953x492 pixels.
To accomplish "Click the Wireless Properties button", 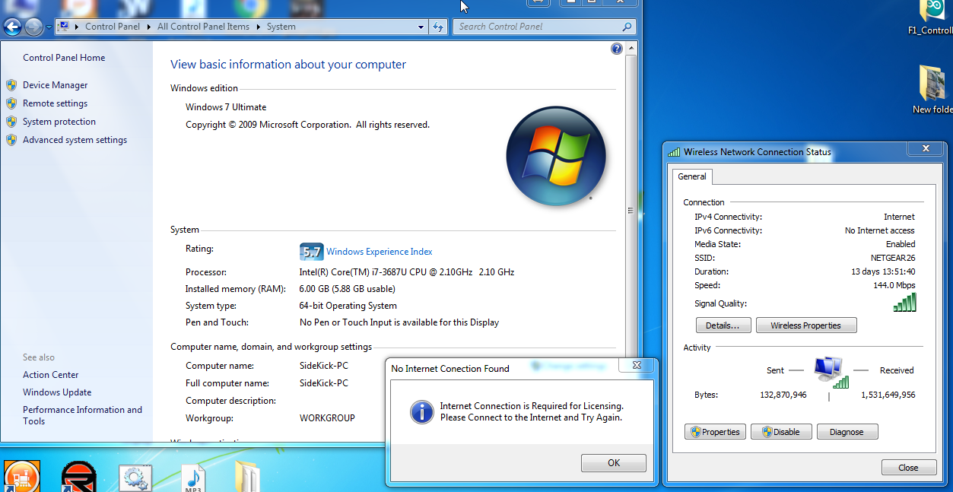I will coord(806,325).
